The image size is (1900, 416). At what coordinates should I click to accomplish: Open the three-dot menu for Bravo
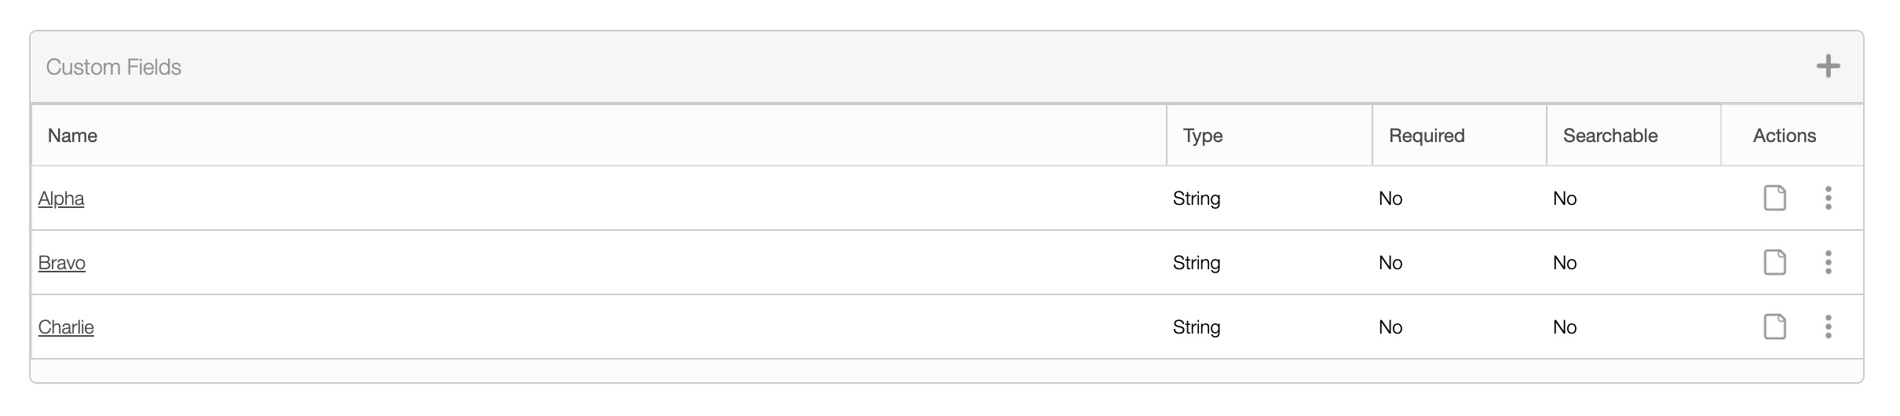(x=1828, y=262)
